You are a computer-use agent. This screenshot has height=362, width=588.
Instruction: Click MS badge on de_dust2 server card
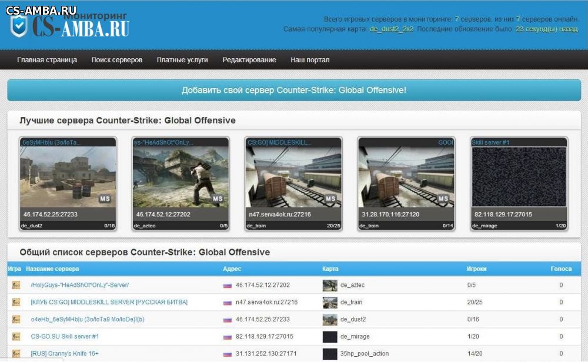click(105, 199)
